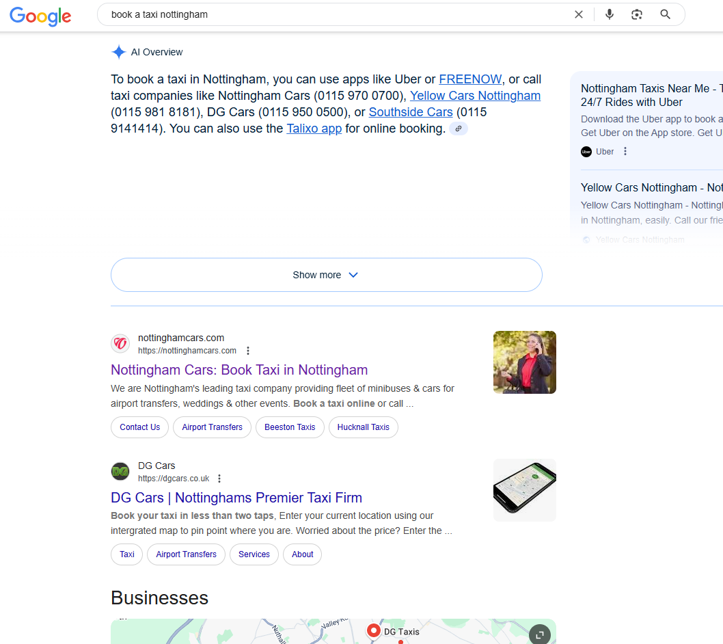Open the FREENOW link
The width and height of the screenshot is (723, 644).
pyautogui.click(x=470, y=79)
